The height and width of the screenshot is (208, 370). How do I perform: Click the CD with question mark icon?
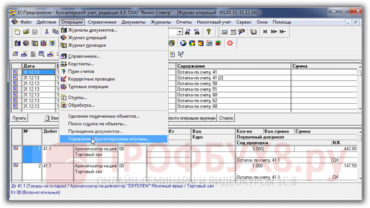pyautogui.click(x=172, y=43)
